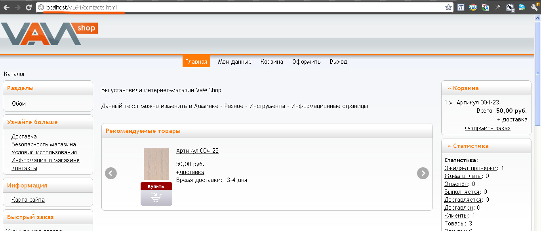Show the previous recommended product
541x231 pixels.
coord(111,173)
